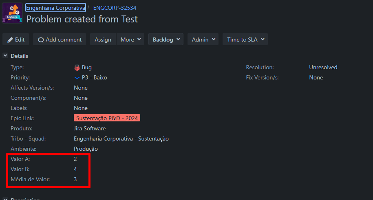Click the Add comment button

click(x=60, y=39)
